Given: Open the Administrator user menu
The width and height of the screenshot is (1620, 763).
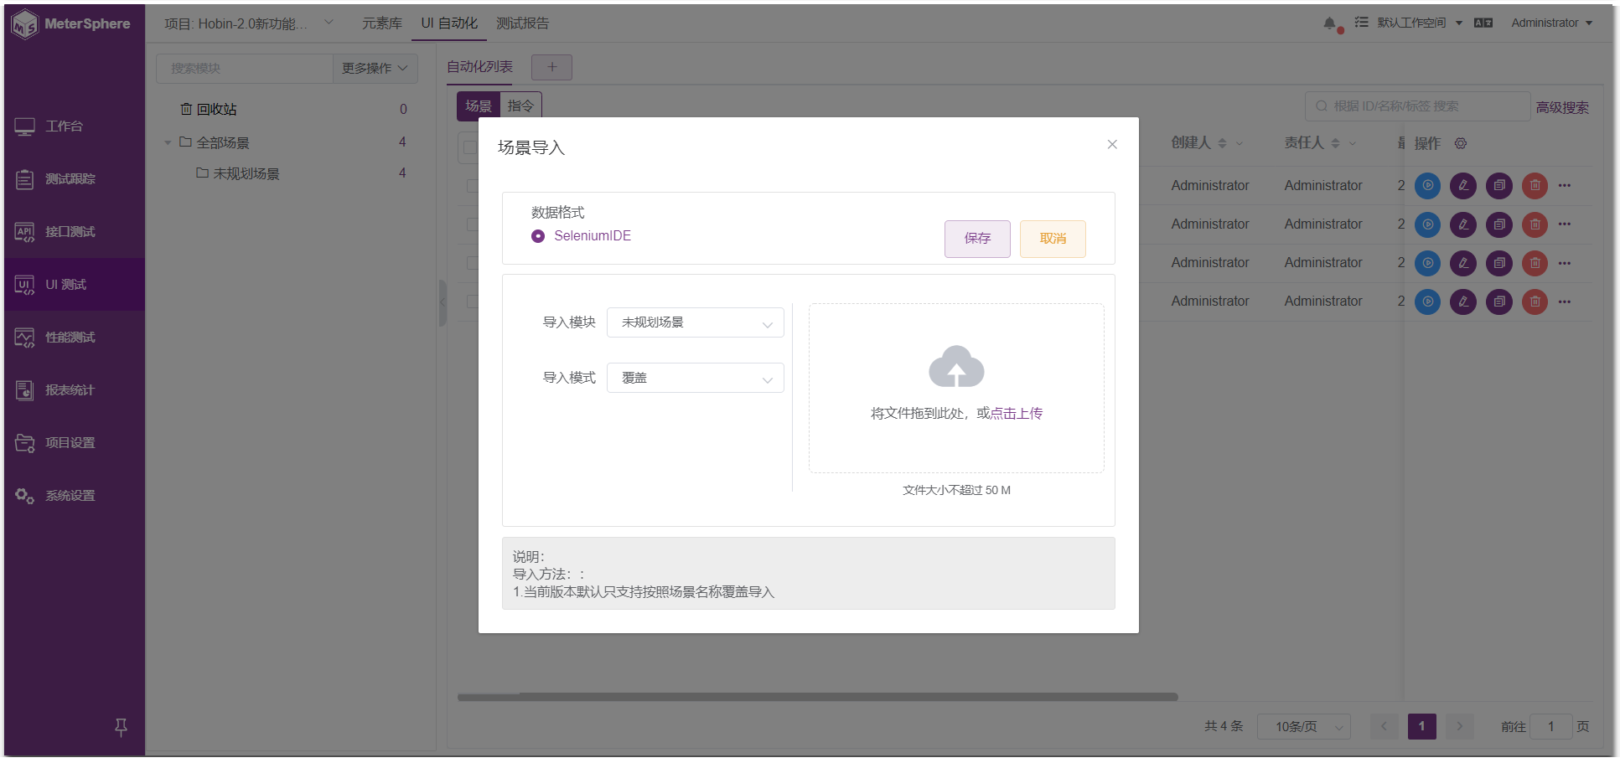Looking at the screenshot, I should [x=1551, y=23].
